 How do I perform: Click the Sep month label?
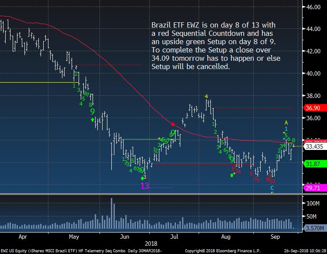[275, 237]
